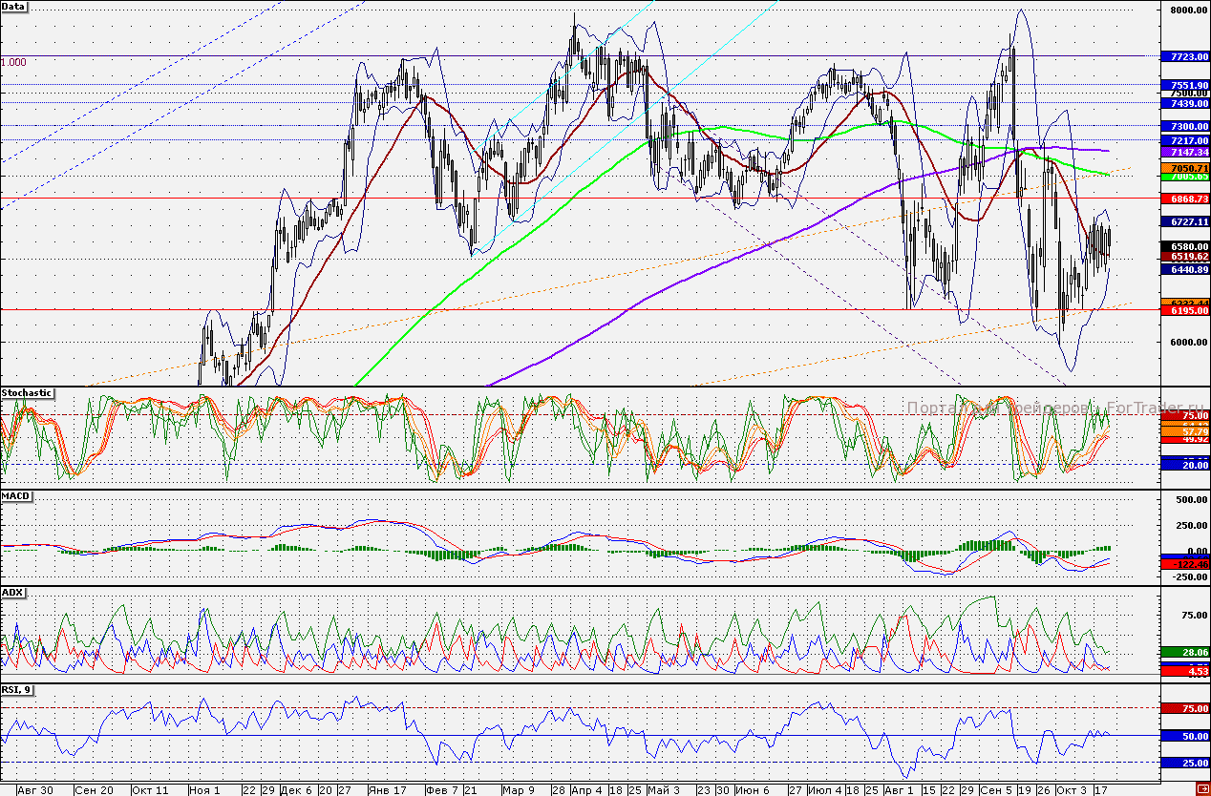
Task: Click the Data panel label
Action: [x=15, y=7]
